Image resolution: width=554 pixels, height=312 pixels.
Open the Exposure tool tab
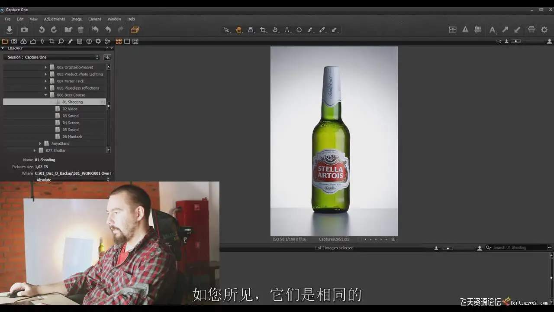point(33,41)
